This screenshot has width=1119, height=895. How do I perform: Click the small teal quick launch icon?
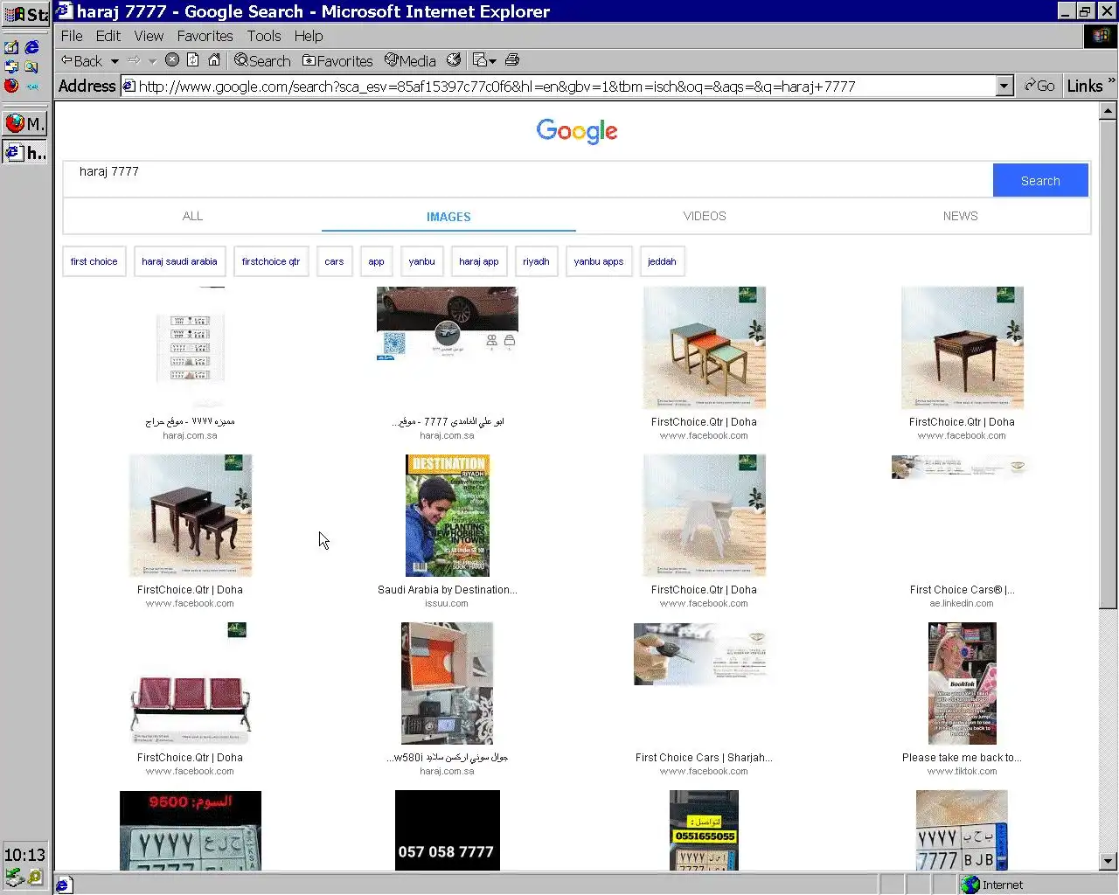pos(31,86)
